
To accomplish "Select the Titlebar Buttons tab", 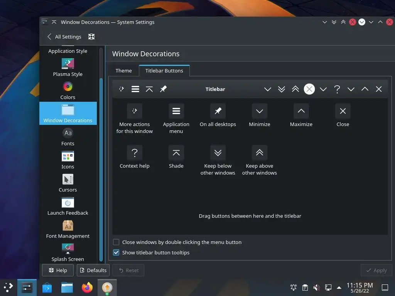I will 164,71.
